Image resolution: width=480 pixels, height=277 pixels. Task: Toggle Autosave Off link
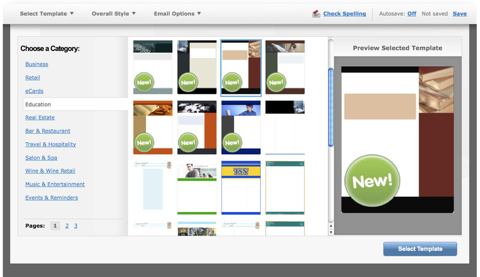[411, 13]
